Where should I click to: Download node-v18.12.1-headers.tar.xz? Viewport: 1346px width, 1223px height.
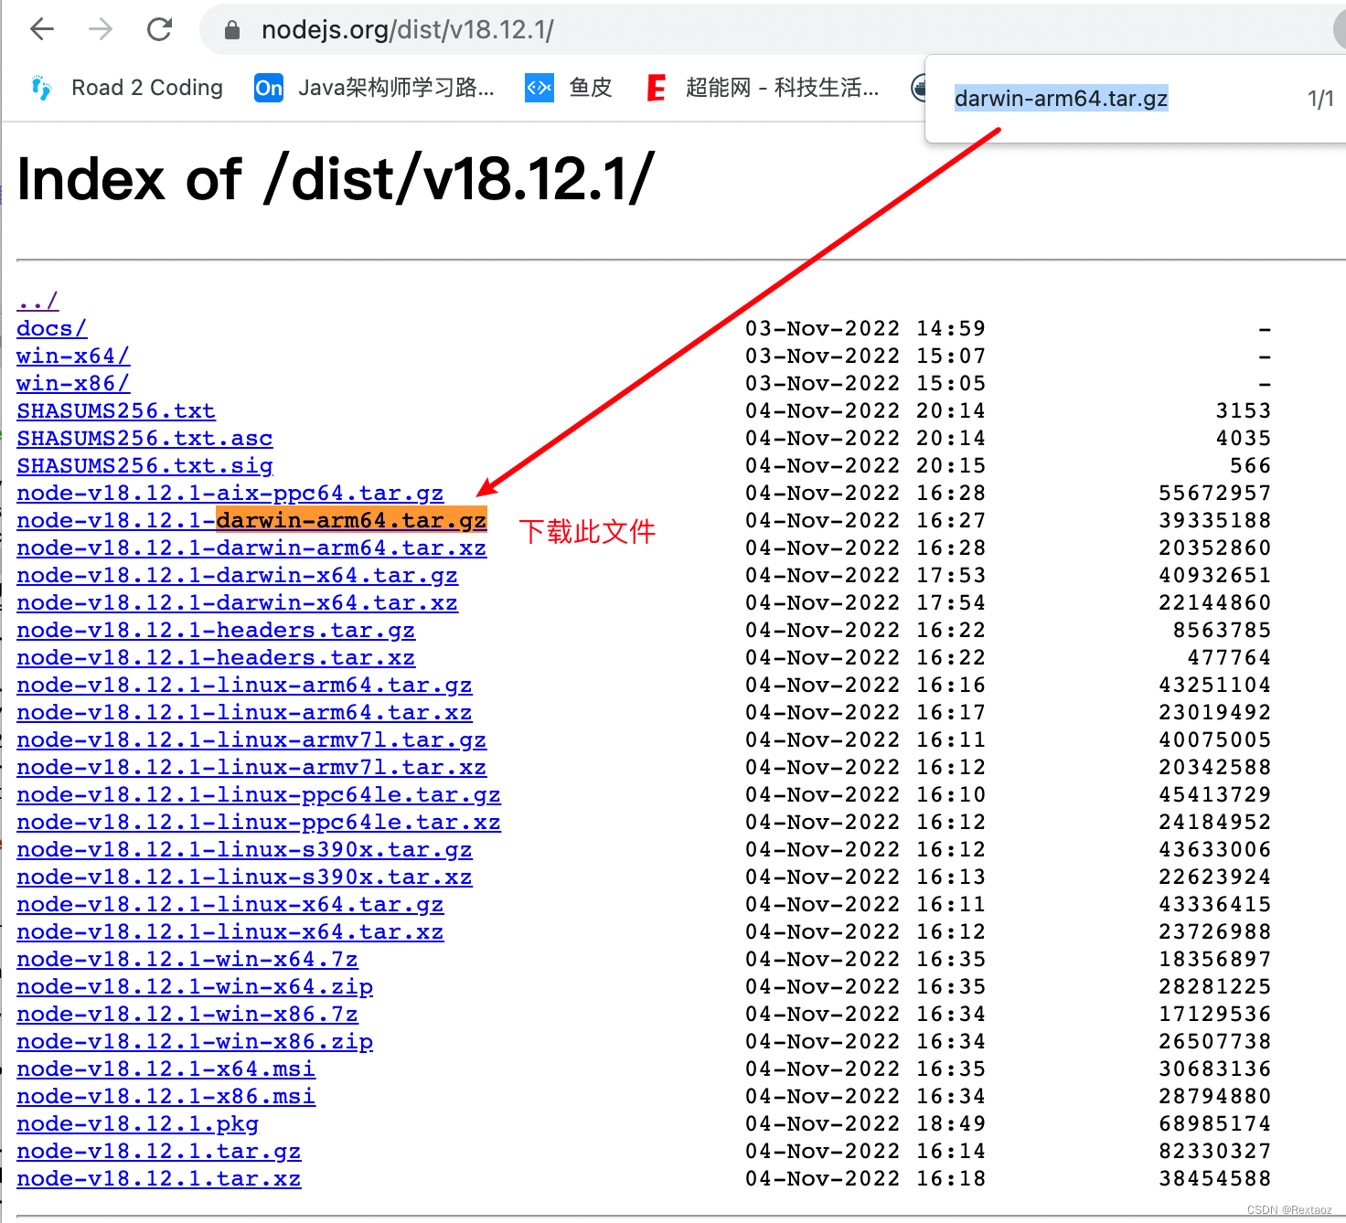click(216, 657)
